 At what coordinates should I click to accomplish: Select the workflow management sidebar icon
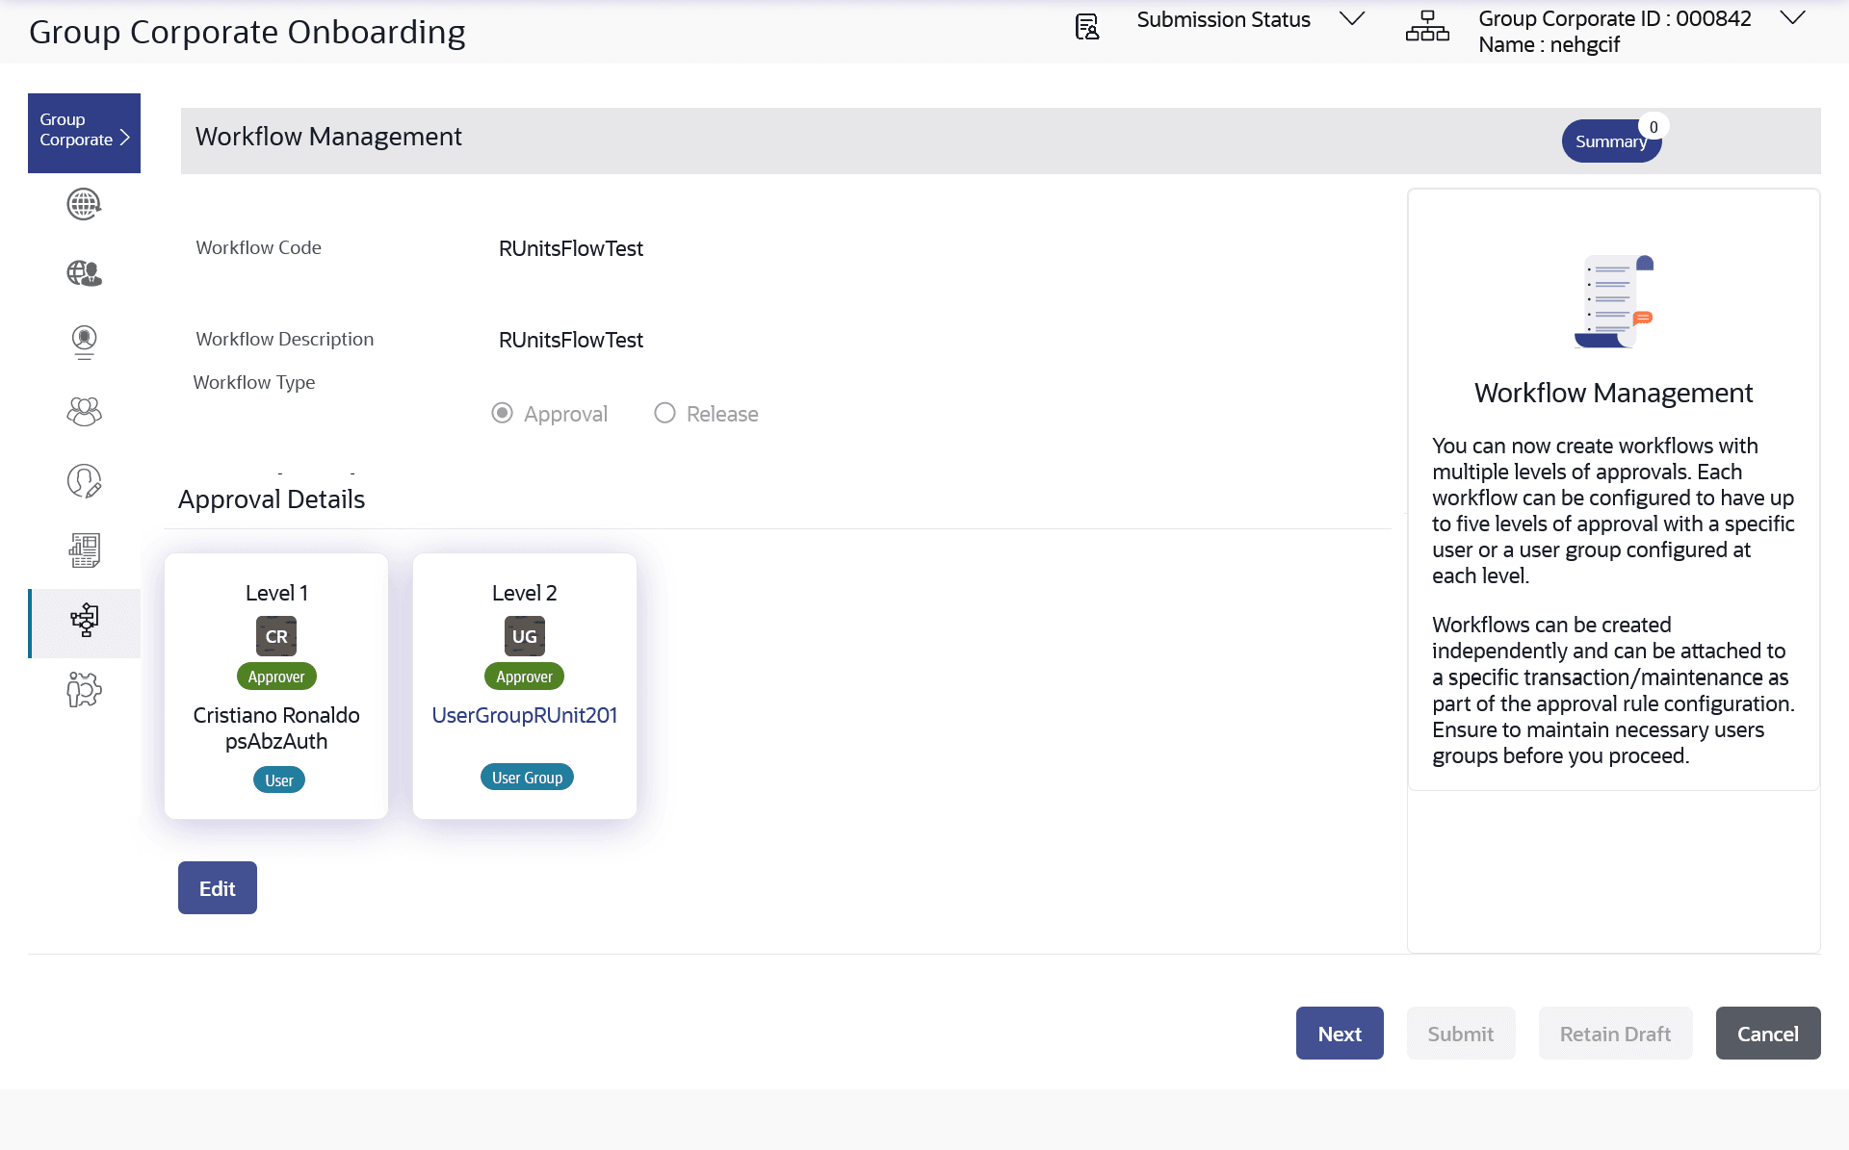(84, 621)
